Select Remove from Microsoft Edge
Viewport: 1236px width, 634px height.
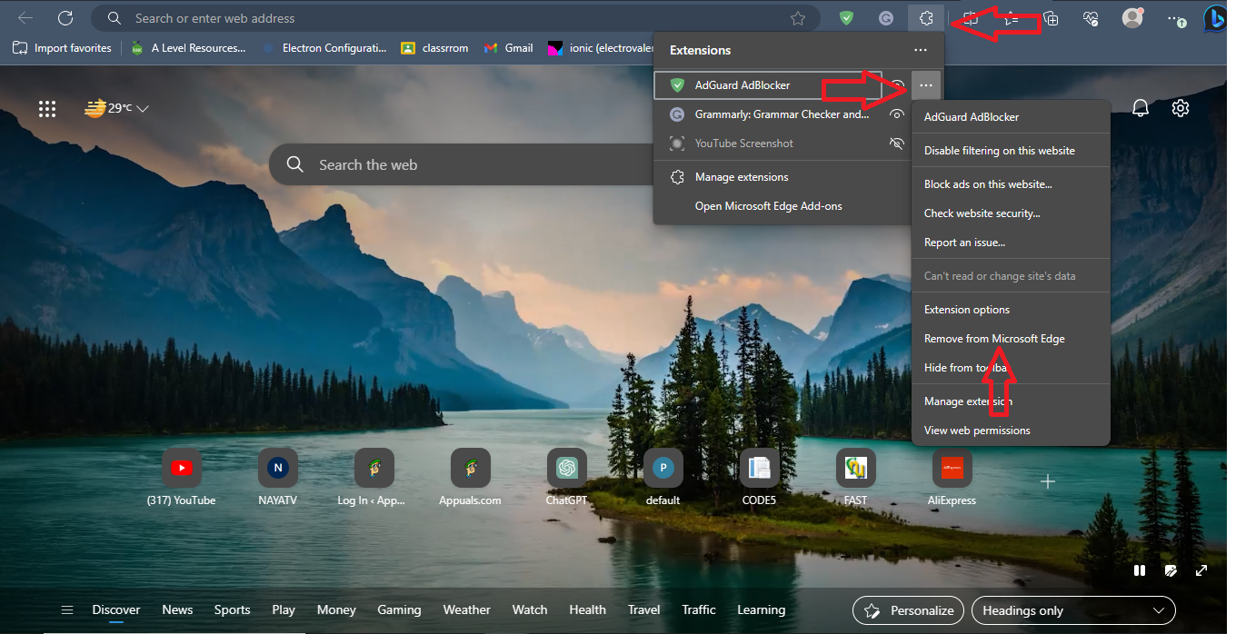(994, 339)
